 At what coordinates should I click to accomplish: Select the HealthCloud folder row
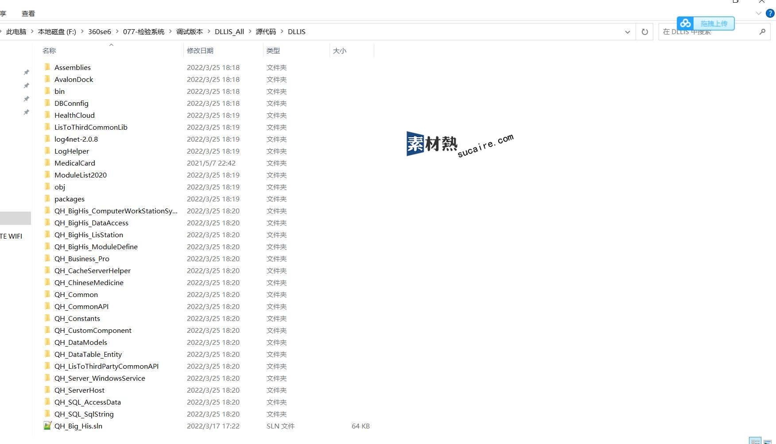pos(74,115)
